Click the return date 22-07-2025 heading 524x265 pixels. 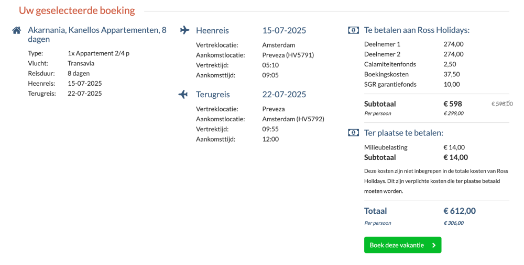click(x=284, y=94)
